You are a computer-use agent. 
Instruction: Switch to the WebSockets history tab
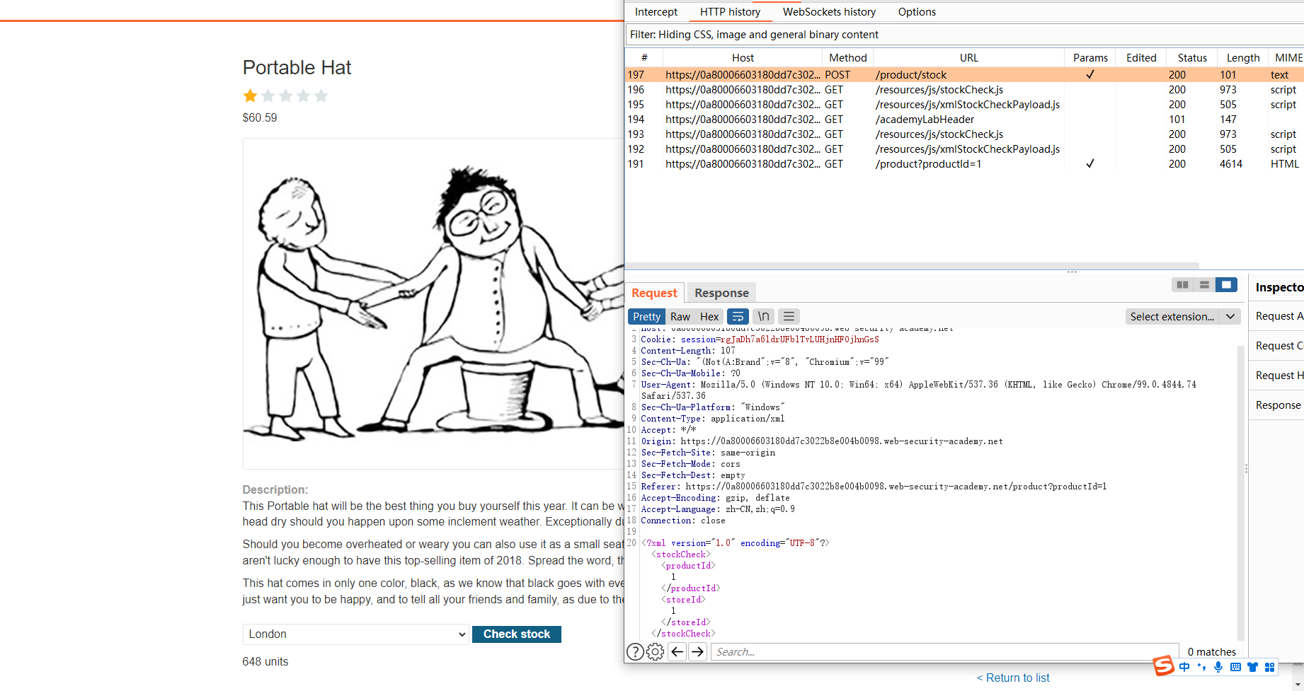coord(829,11)
